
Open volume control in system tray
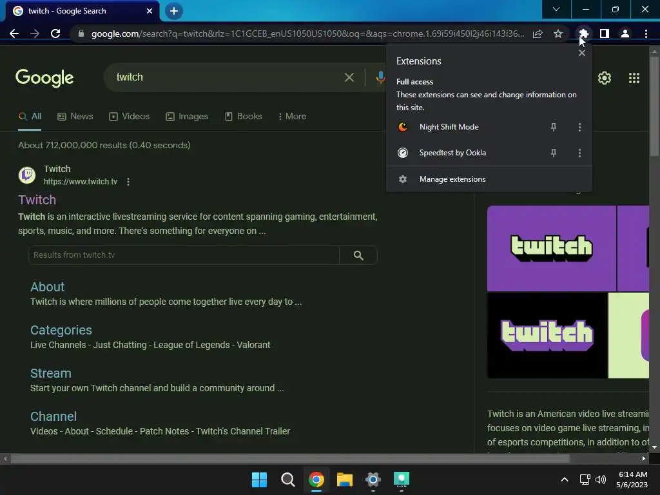[x=601, y=480]
